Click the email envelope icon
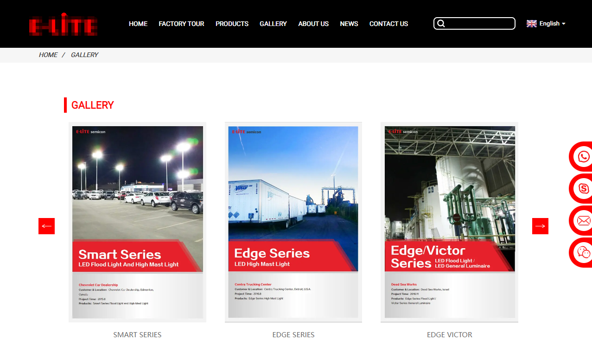Viewport: 592px width, 353px height. point(583,221)
